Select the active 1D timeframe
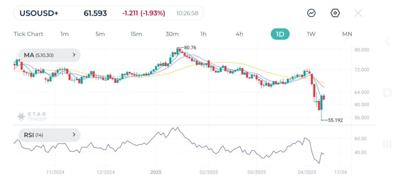Screen dimensions: 399x184 (x=280, y=34)
